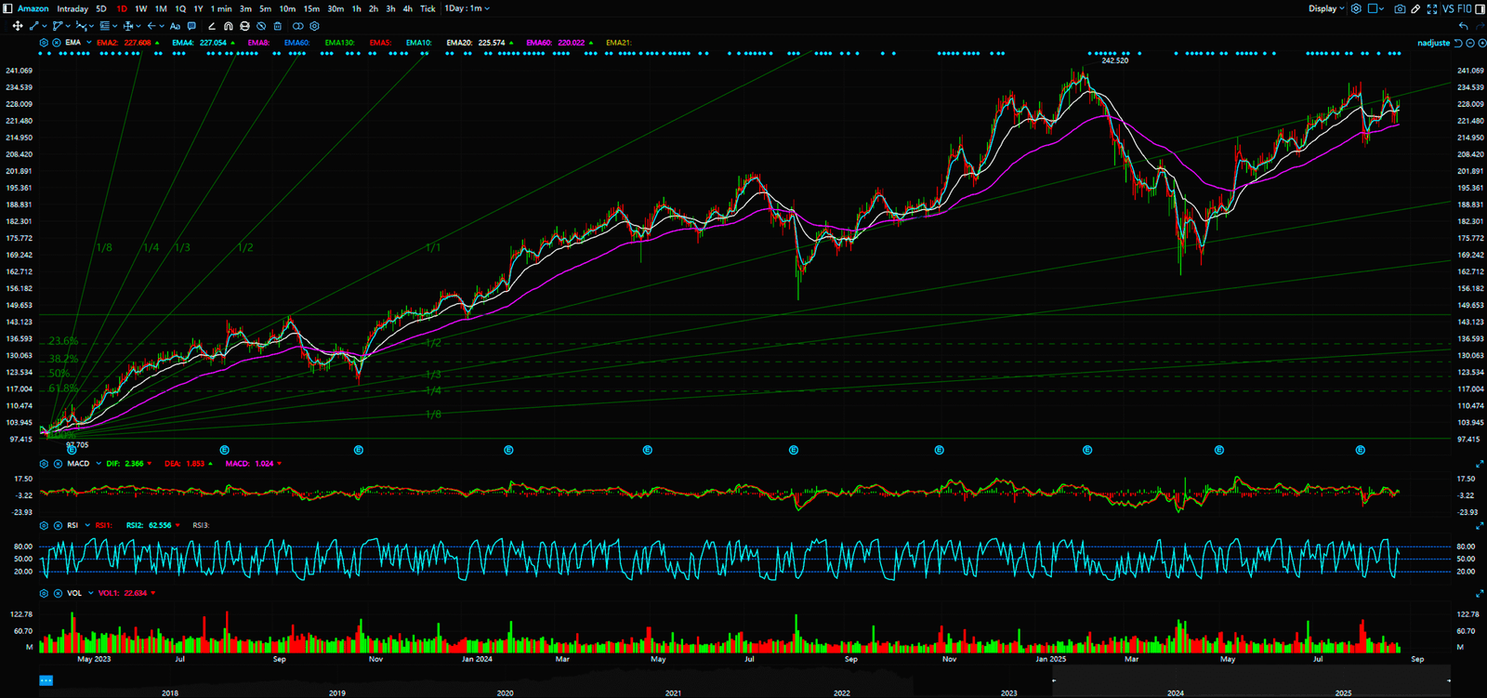
Task: Open MACD indicator settings gear
Action: click(x=44, y=463)
